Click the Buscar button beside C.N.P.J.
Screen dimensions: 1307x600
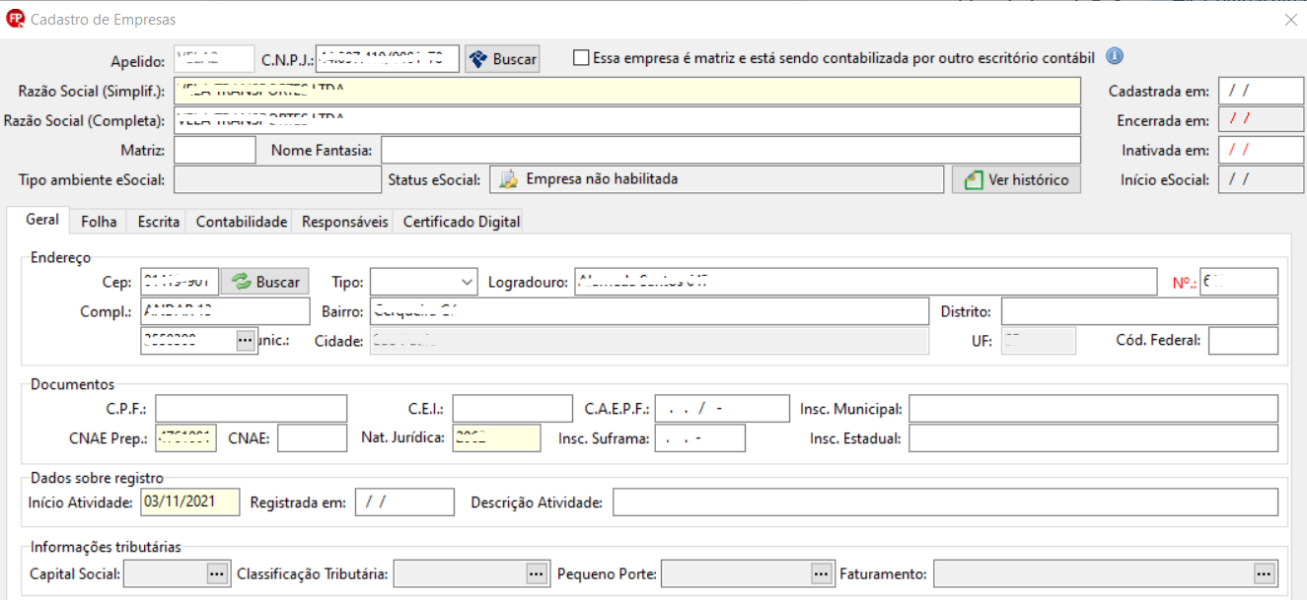[x=502, y=58]
